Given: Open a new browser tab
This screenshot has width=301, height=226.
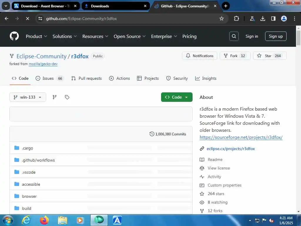Looking at the screenshot, I should [226, 6].
